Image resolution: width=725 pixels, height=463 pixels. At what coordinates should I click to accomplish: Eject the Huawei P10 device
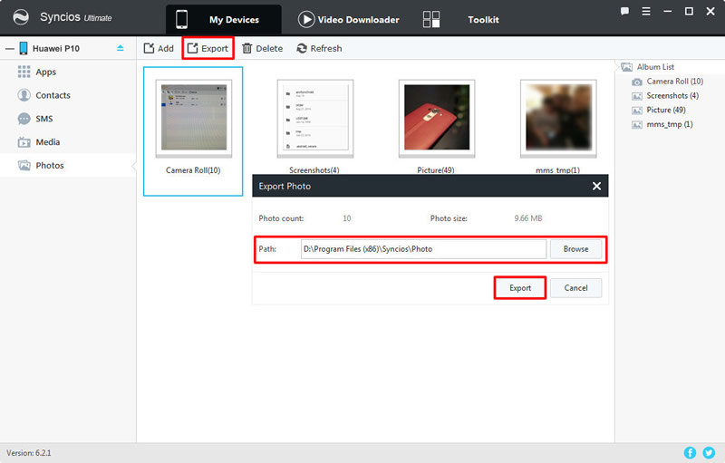click(x=121, y=48)
